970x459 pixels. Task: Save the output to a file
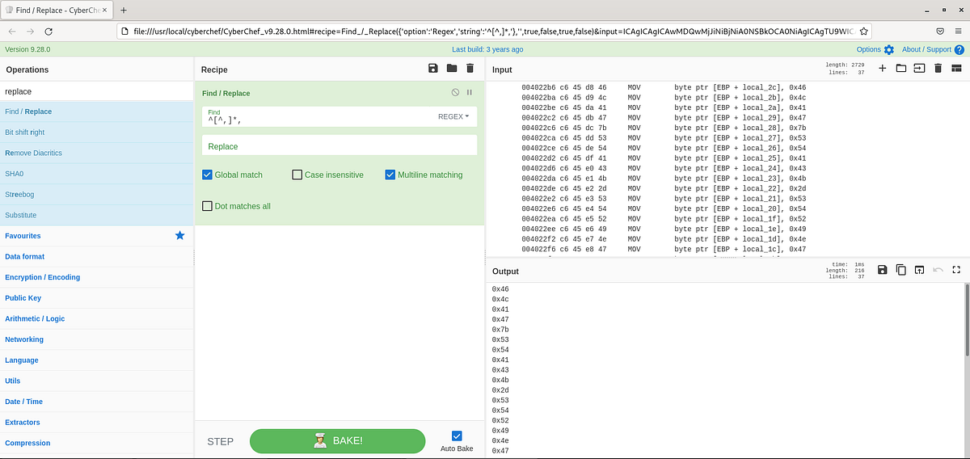click(882, 270)
